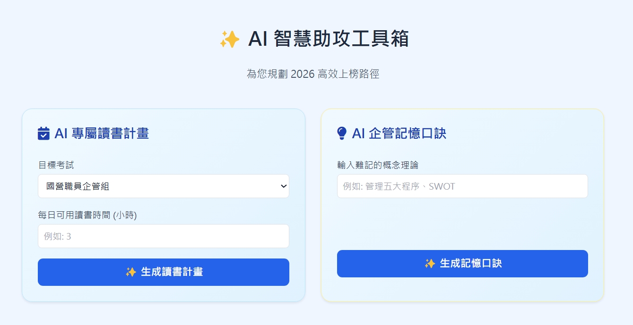Click blank area right of AI 專屬讀書計畫 heading

coord(222,133)
